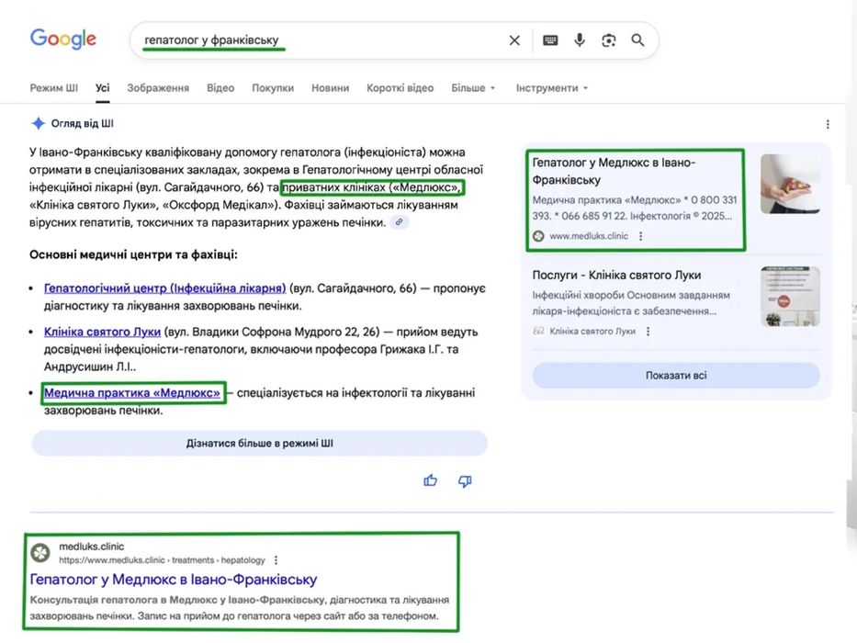857x643 pixels.
Task: Give thumbs down to AI overview
Action: (465, 480)
